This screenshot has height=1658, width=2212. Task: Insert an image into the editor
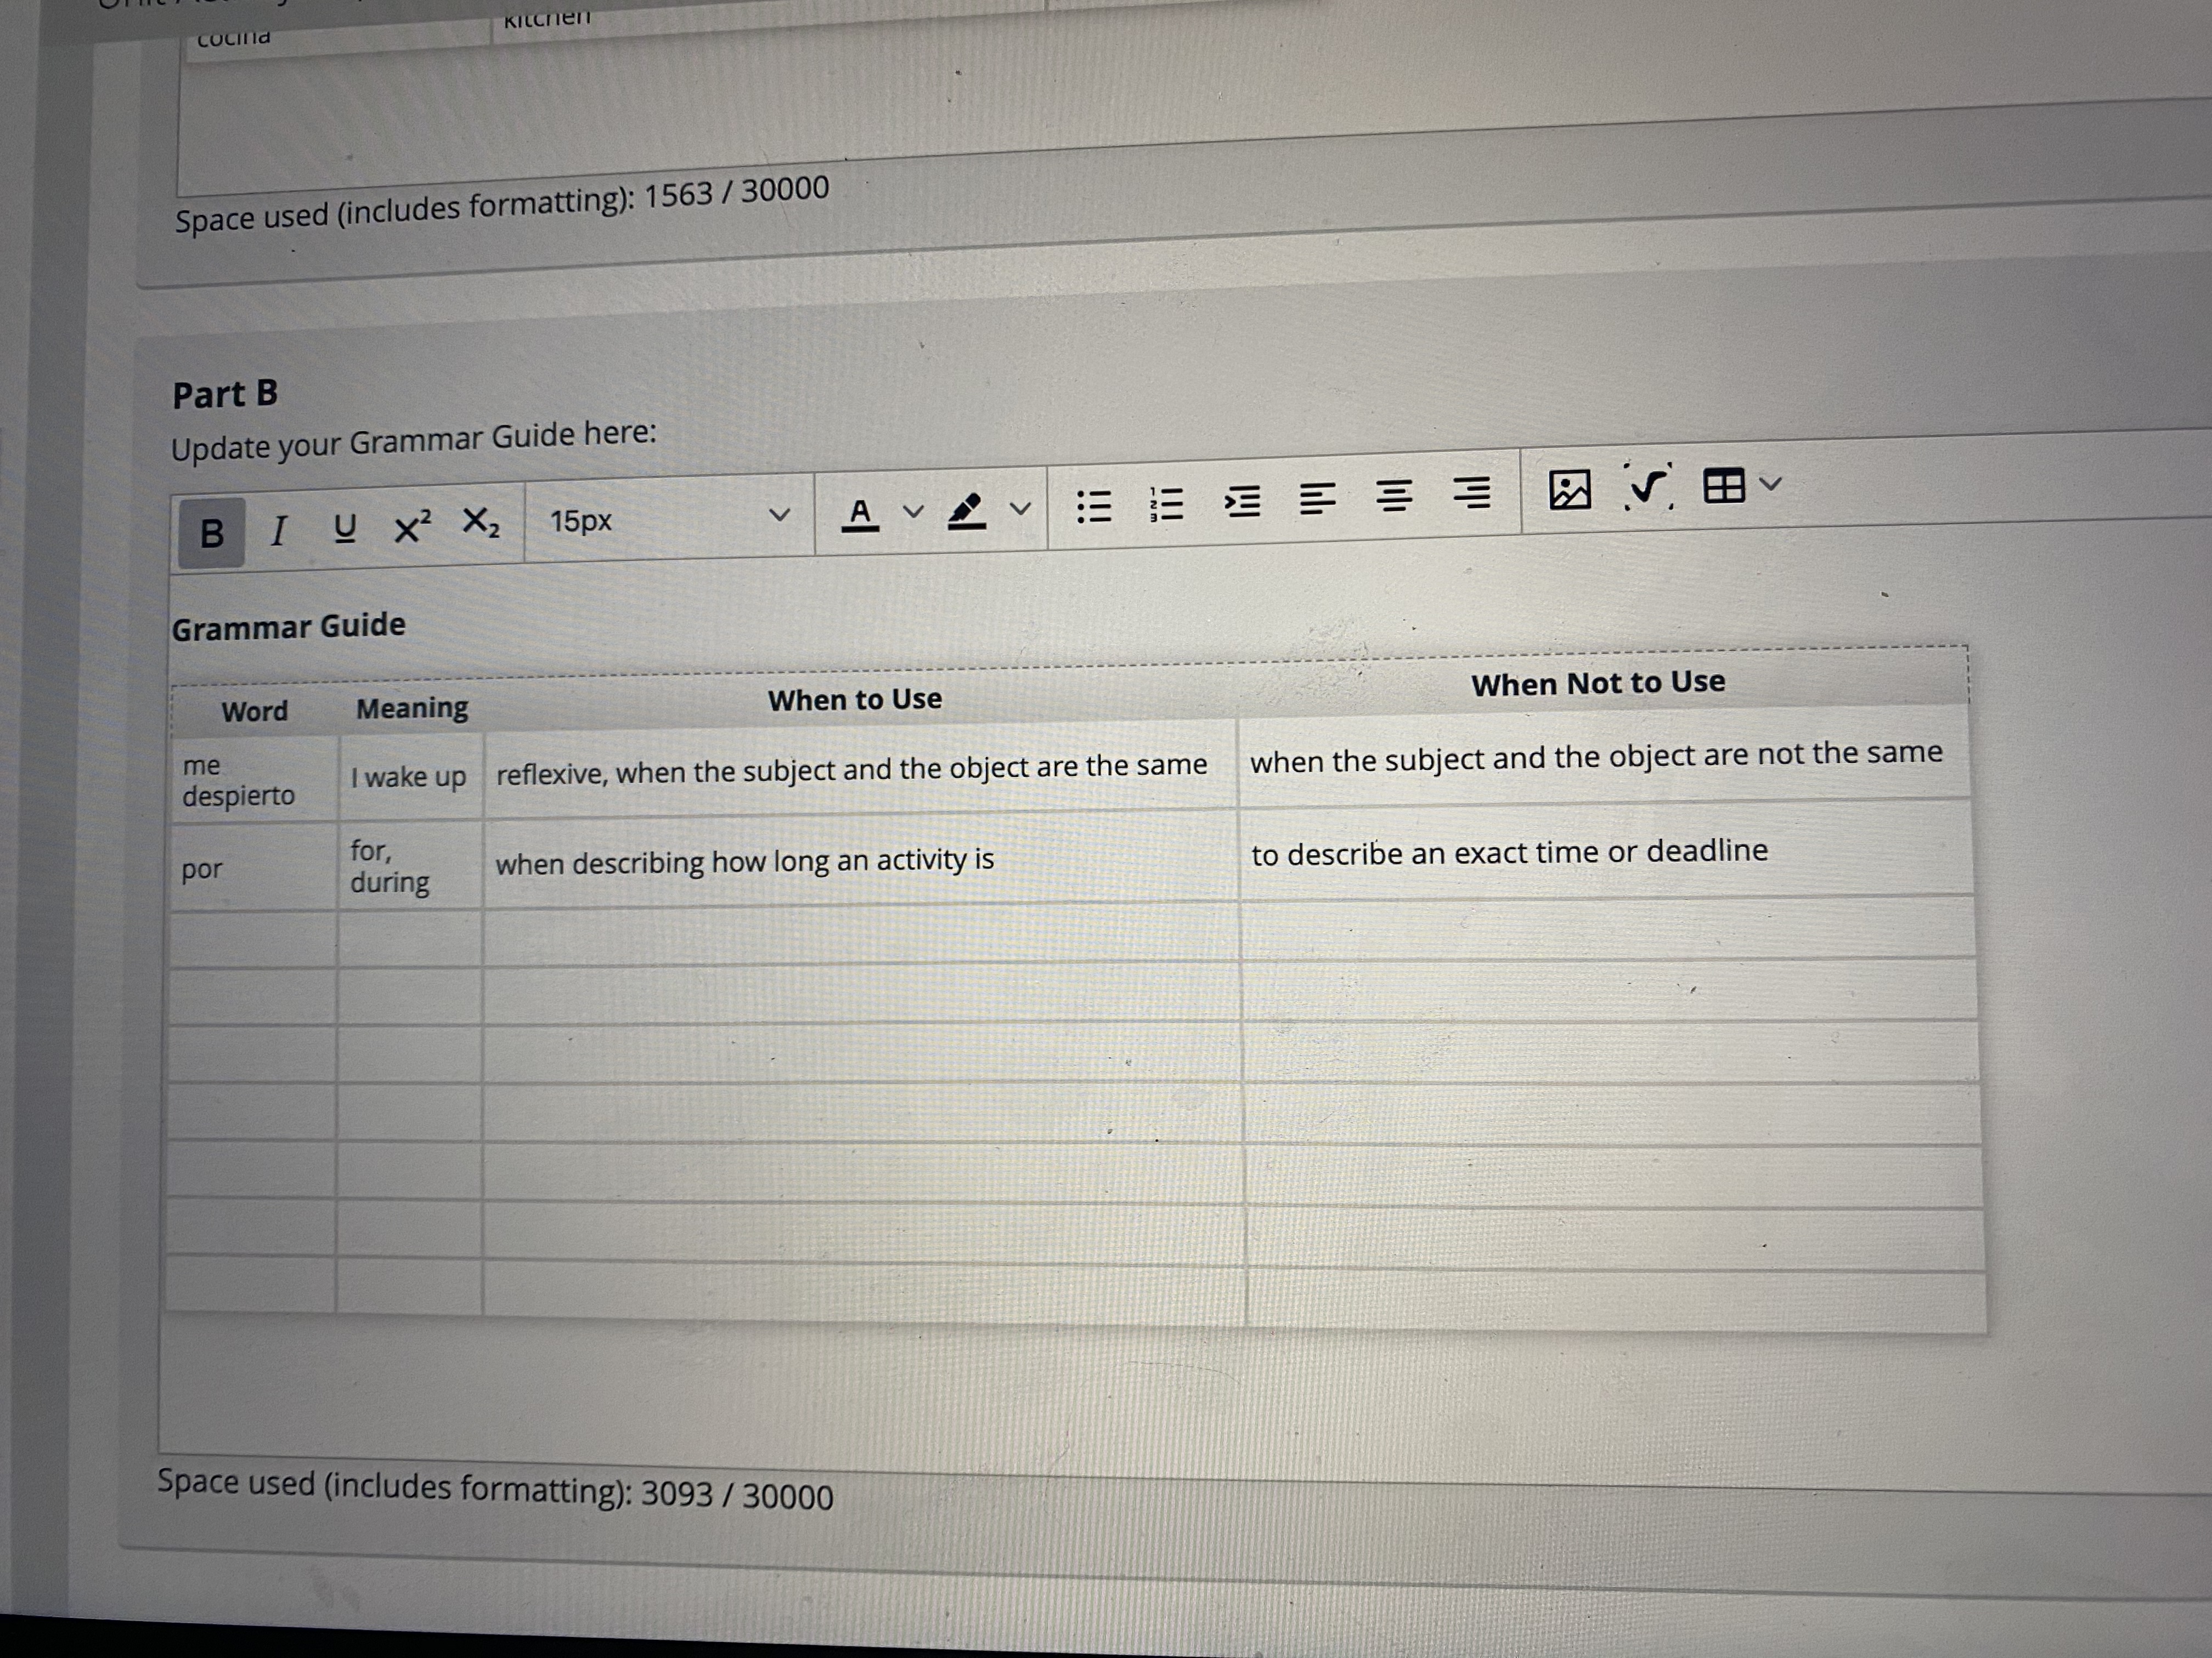[1569, 490]
